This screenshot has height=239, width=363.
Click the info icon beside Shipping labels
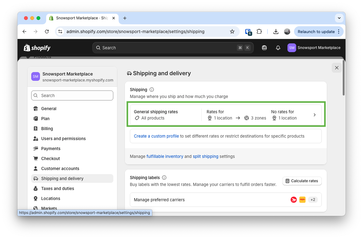click(164, 178)
